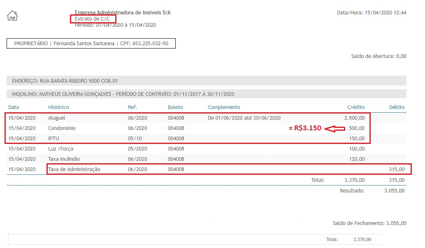Screen dimensions: 425x248
Task: Click the red arrow pointing to 500,00
Action: 334,129
